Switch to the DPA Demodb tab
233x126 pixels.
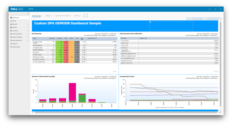click(36, 16)
